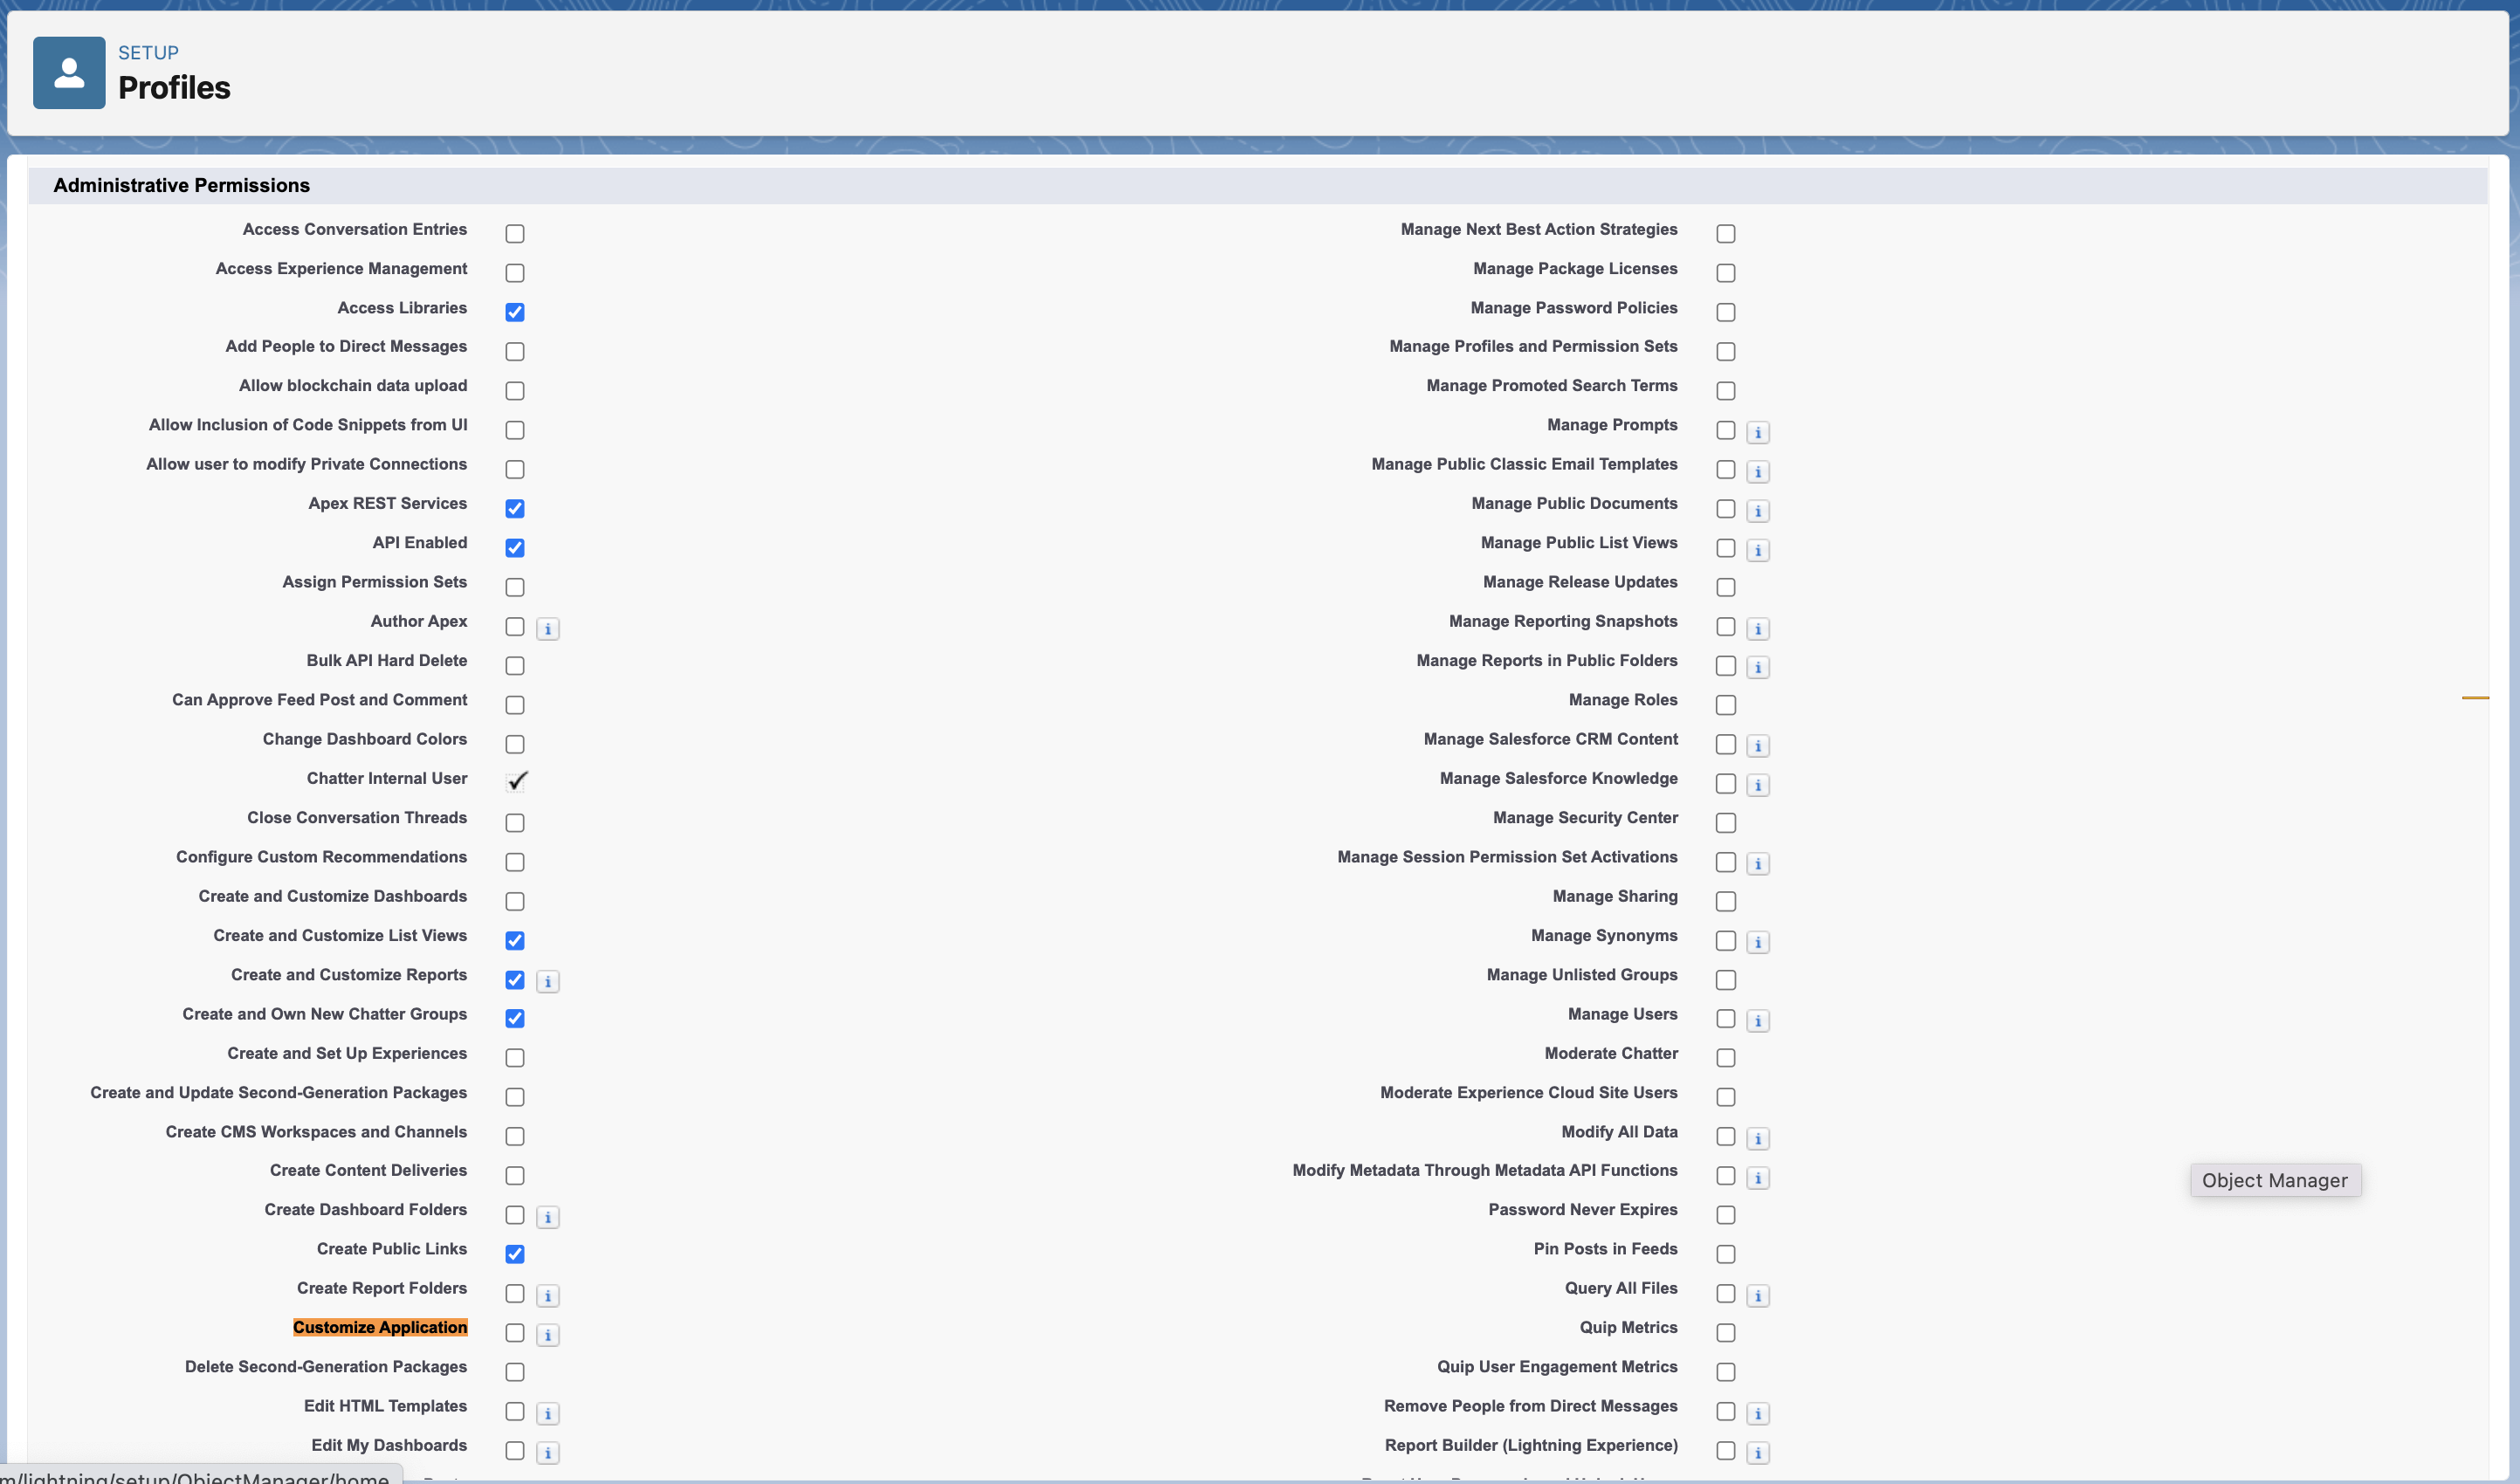Show info for Remove People from Direct Messages
Image resolution: width=2520 pixels, height=1484 pixels.
[1758, 1414]
